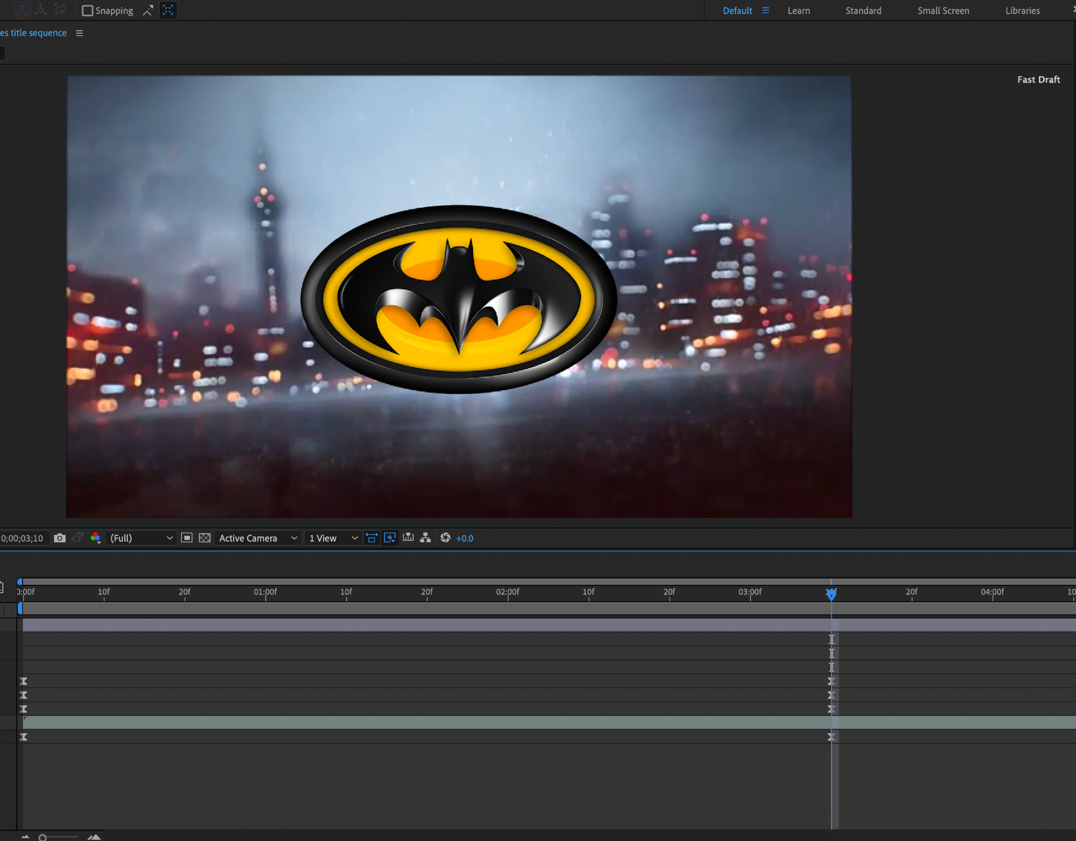Click the Pixel Aspect Ratio Correction icon
This screenshot has height=841, width=1076.
tap(372, 538)
